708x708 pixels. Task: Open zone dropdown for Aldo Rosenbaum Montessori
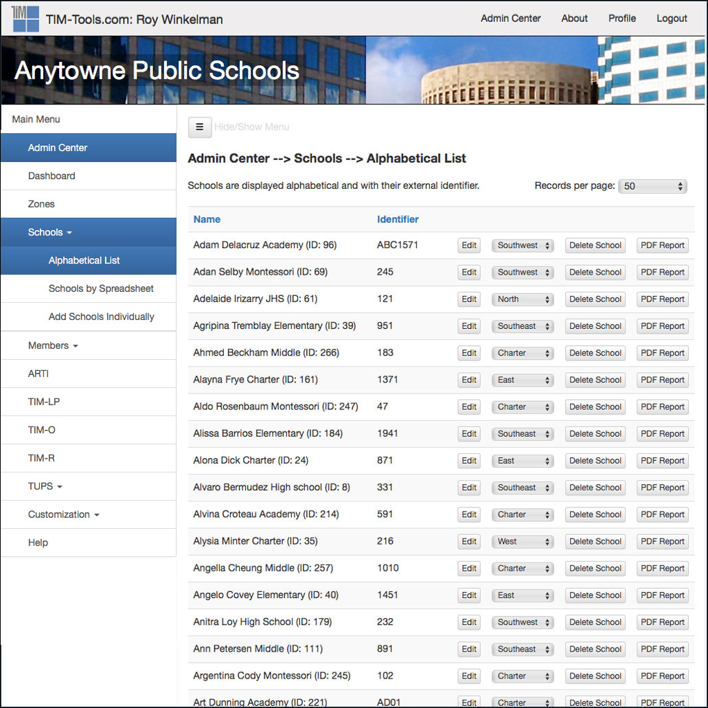point(523,407)
